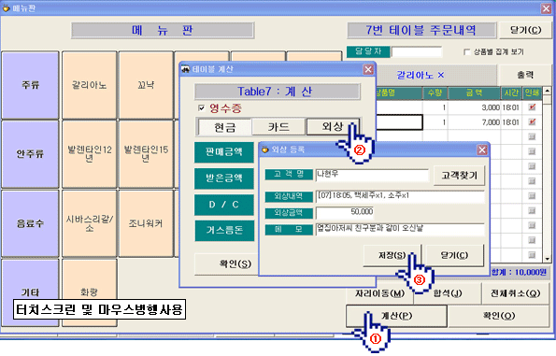Click the 외상금액 amount field
Image resolution: width=556 pixels, height=356 pixels.
click(x=345, y=212)
